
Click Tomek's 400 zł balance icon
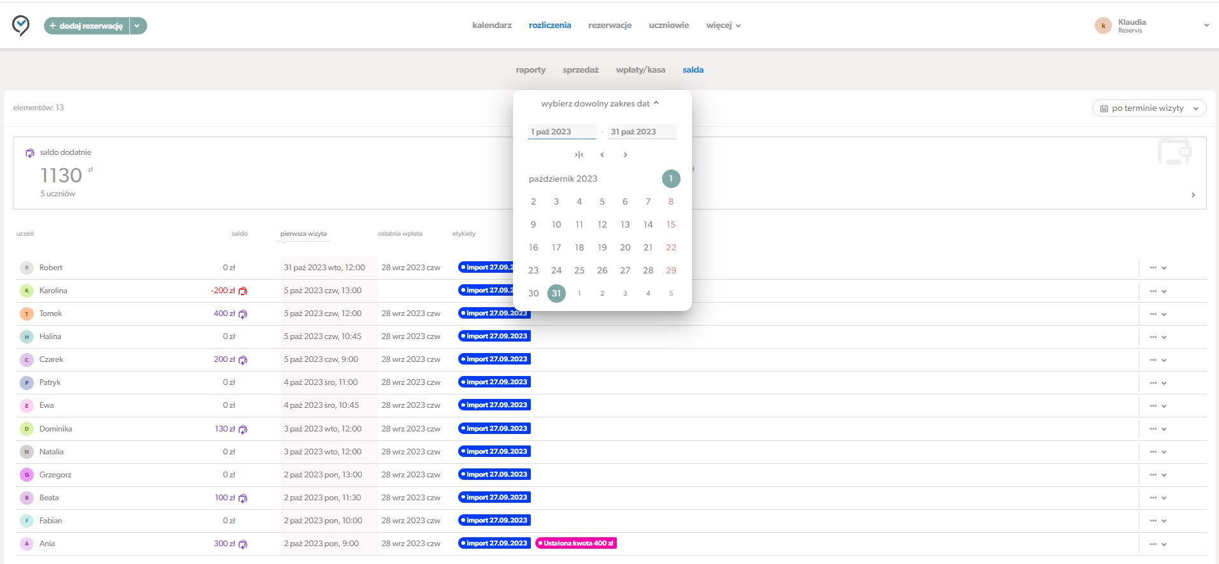tap(243, 314)
